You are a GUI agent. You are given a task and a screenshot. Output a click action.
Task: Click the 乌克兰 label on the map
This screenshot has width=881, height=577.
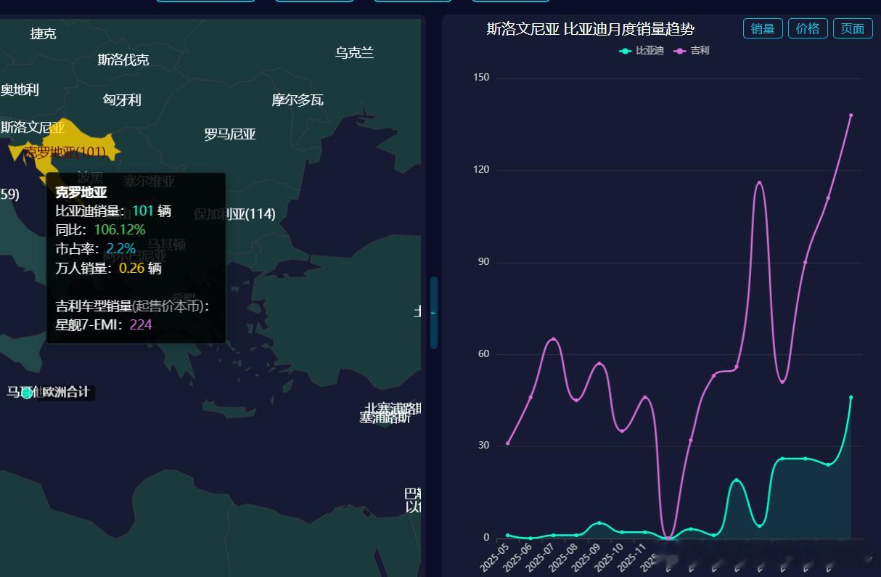pyautogui.click(x=354, y=52)
